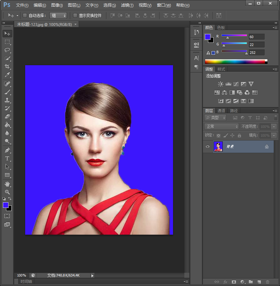Viewport: 280px width, 286px height.
Task: Switch to the 路径 tab
Action: pos(234,111)
